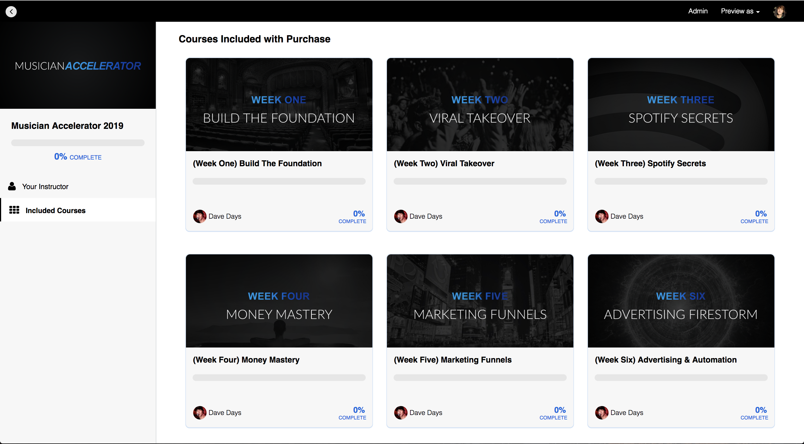Click Dave Days avatar on Week Three card

(602, 216)
